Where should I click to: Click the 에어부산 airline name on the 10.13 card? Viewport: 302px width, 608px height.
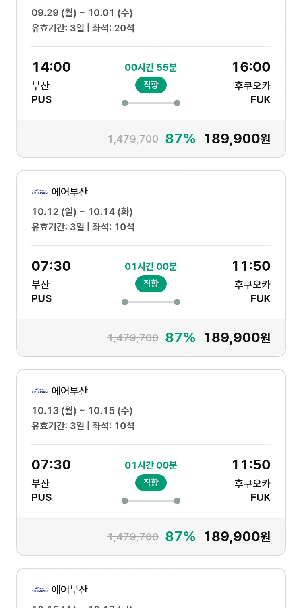pyautogui.click(x=70, y=391)
